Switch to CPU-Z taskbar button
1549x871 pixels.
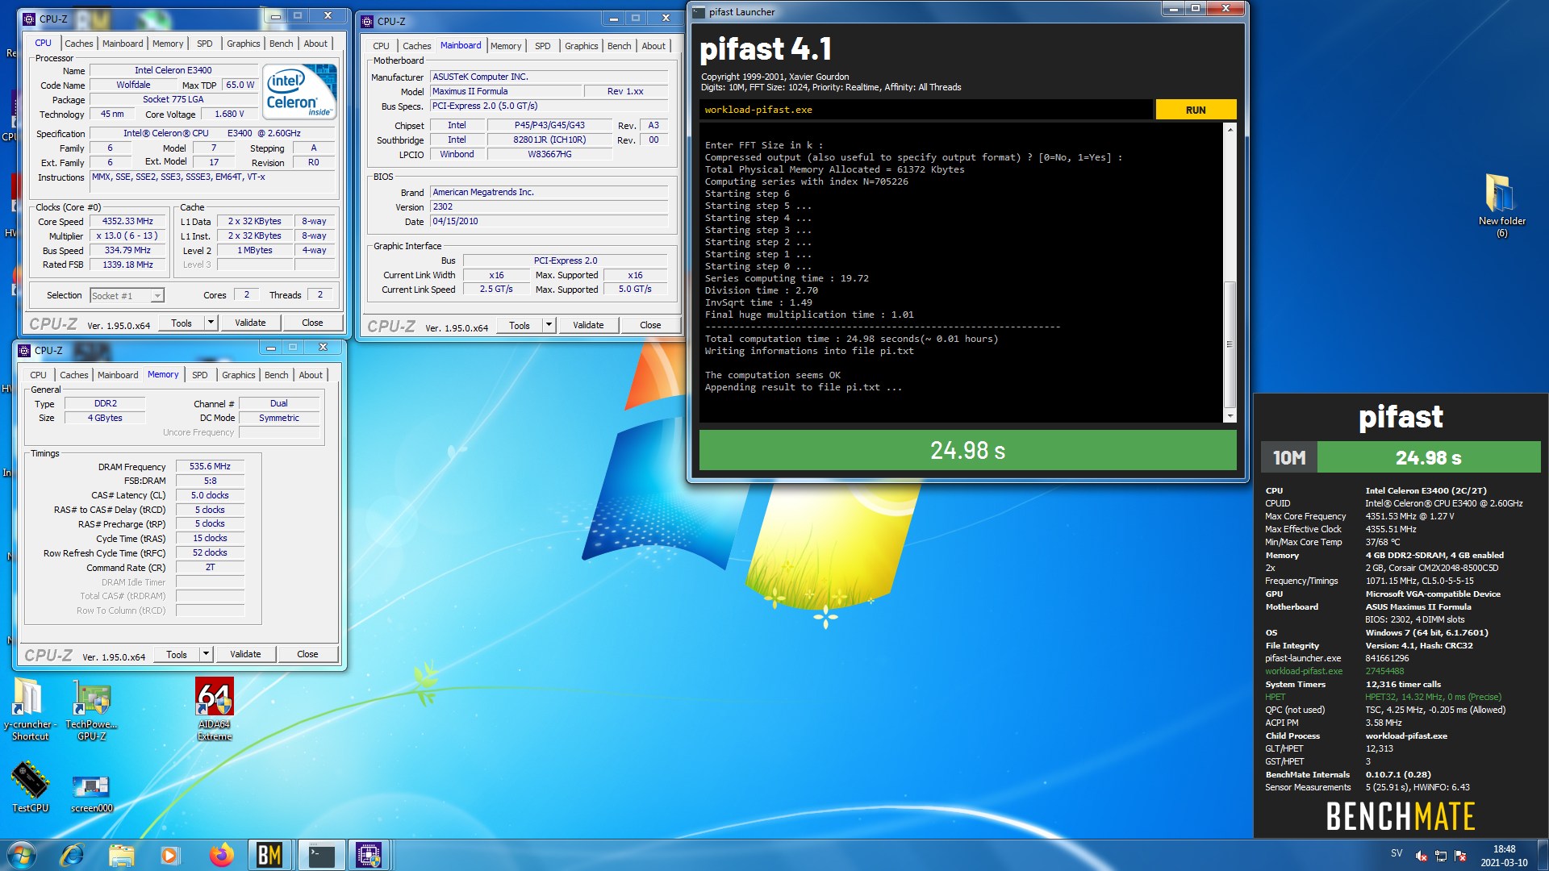(x=369, y=855)
